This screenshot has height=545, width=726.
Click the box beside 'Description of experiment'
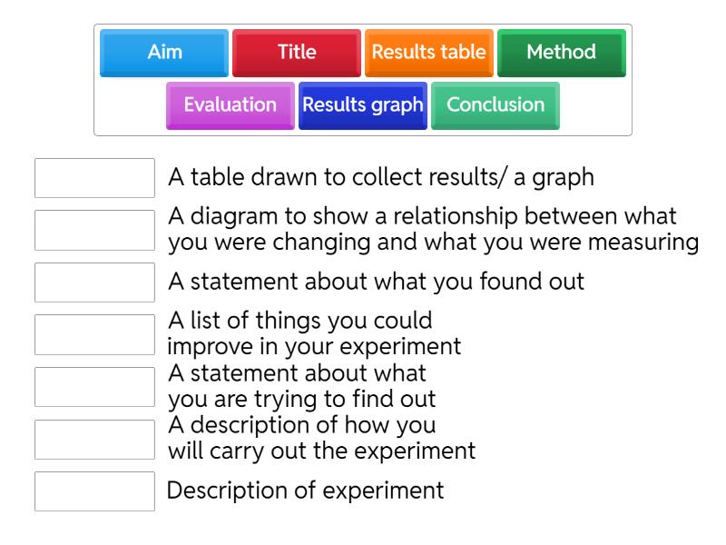click(94, 491)
